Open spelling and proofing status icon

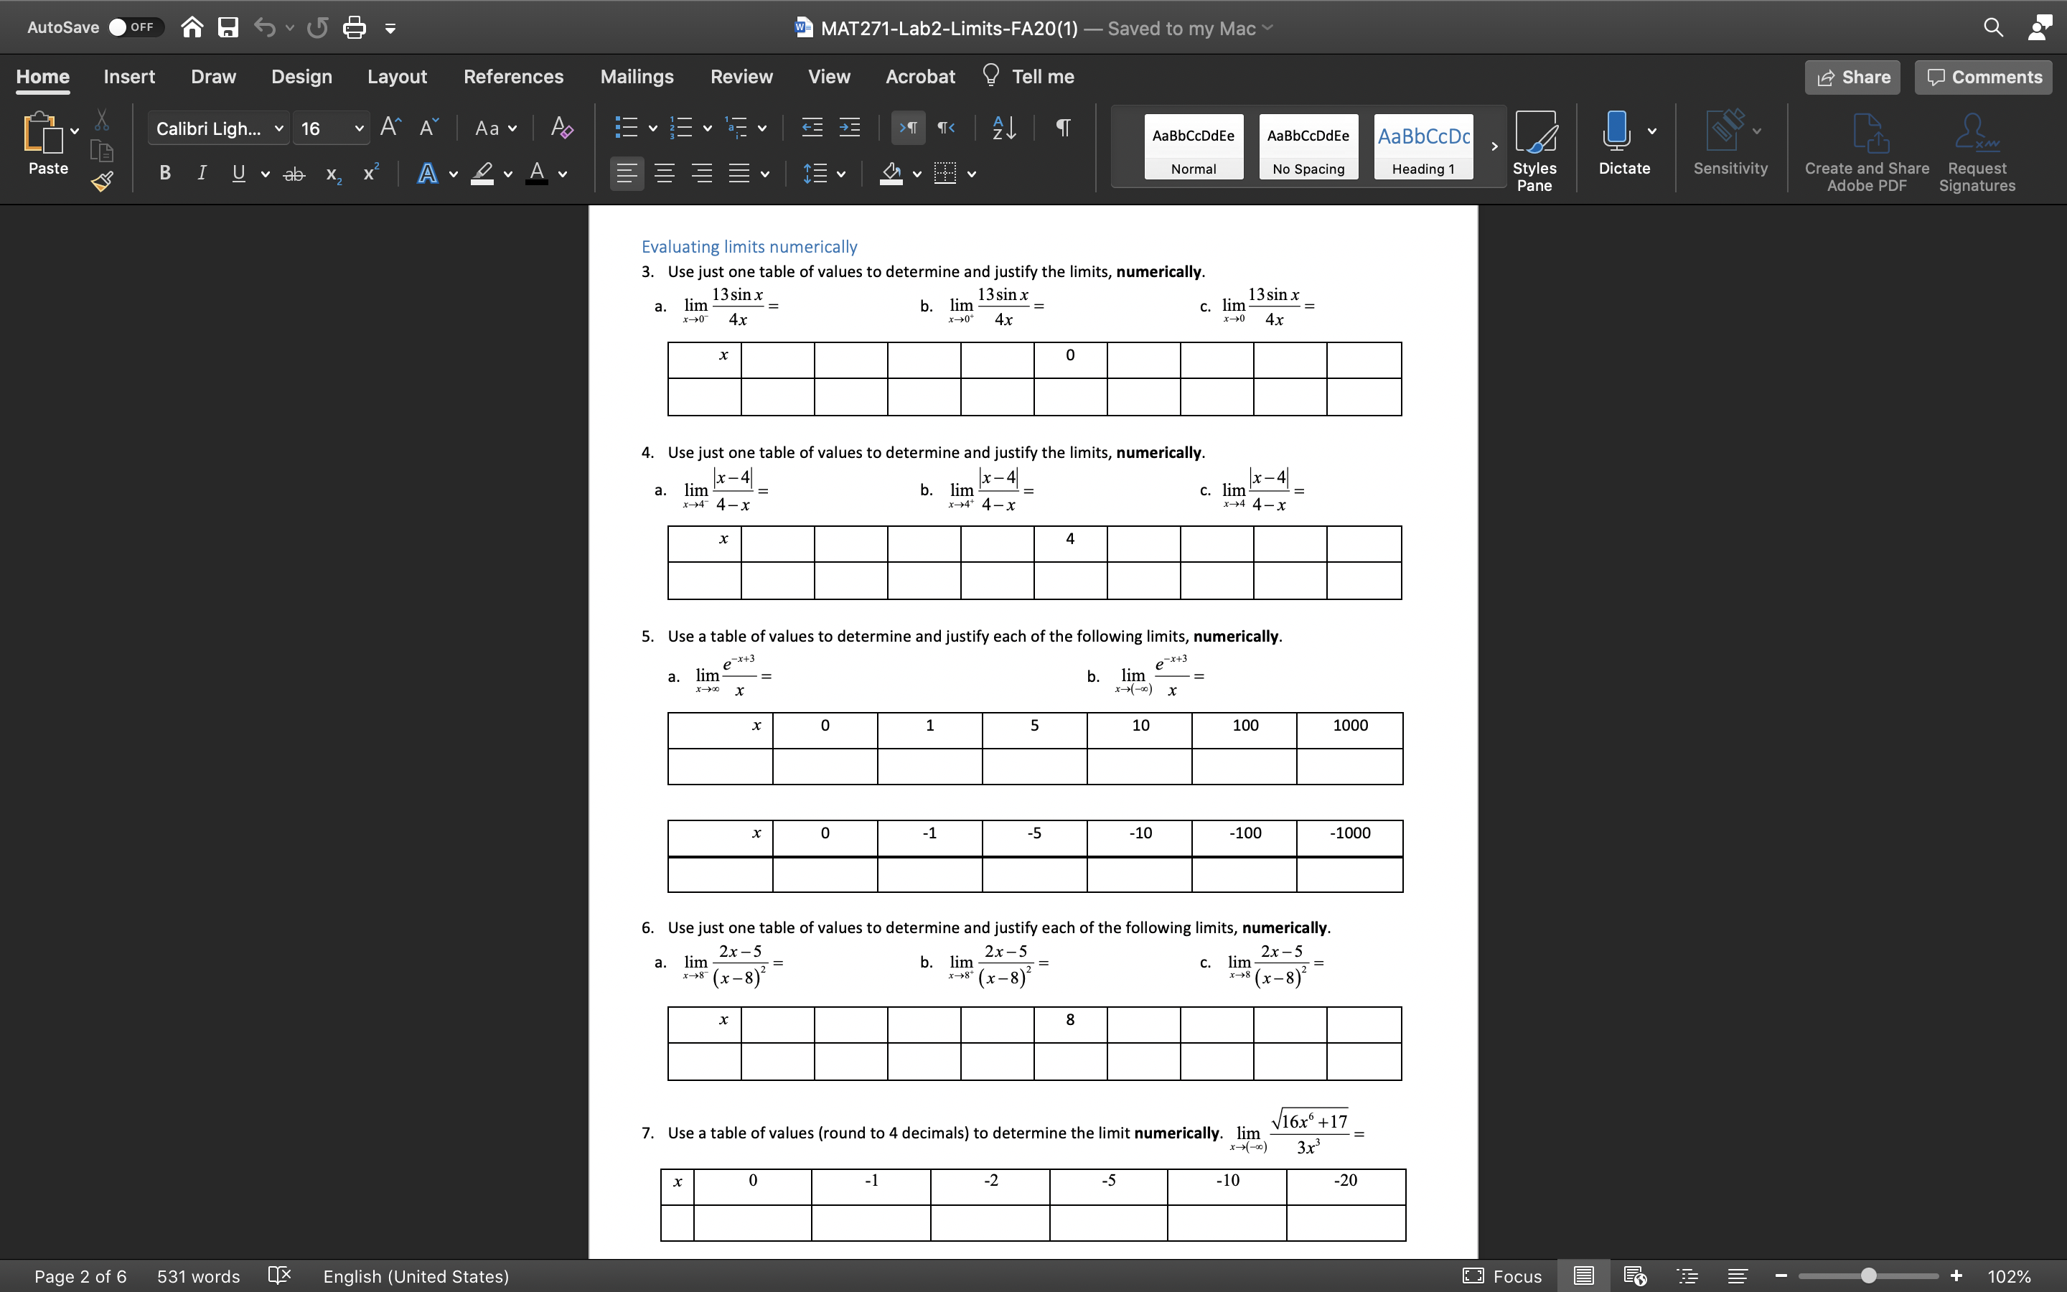coord(279,1275)
